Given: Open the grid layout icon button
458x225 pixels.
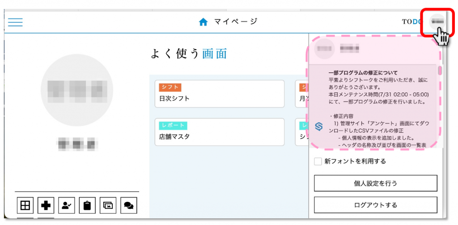Looking at the screenshot, I should [x=25, y=205].
